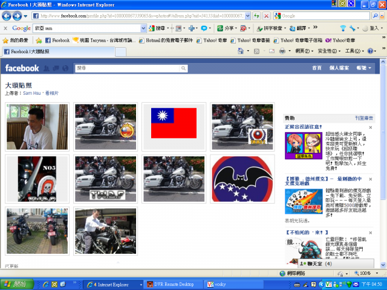Open the address bar URL dropdown
This screenshot has height=290, width=387.
pos(248,16)
